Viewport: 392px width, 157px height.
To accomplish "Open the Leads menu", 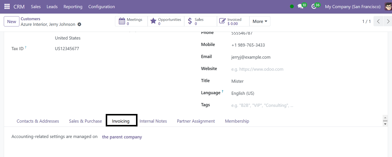I will pos(52,7).
